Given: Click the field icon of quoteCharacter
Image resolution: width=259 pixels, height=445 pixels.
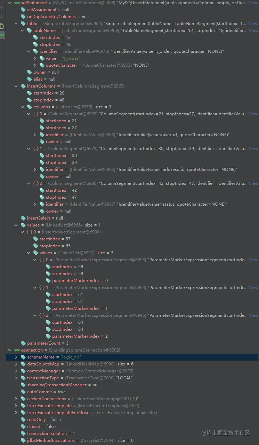Looking at the screenshot, I should click(42, 65).
